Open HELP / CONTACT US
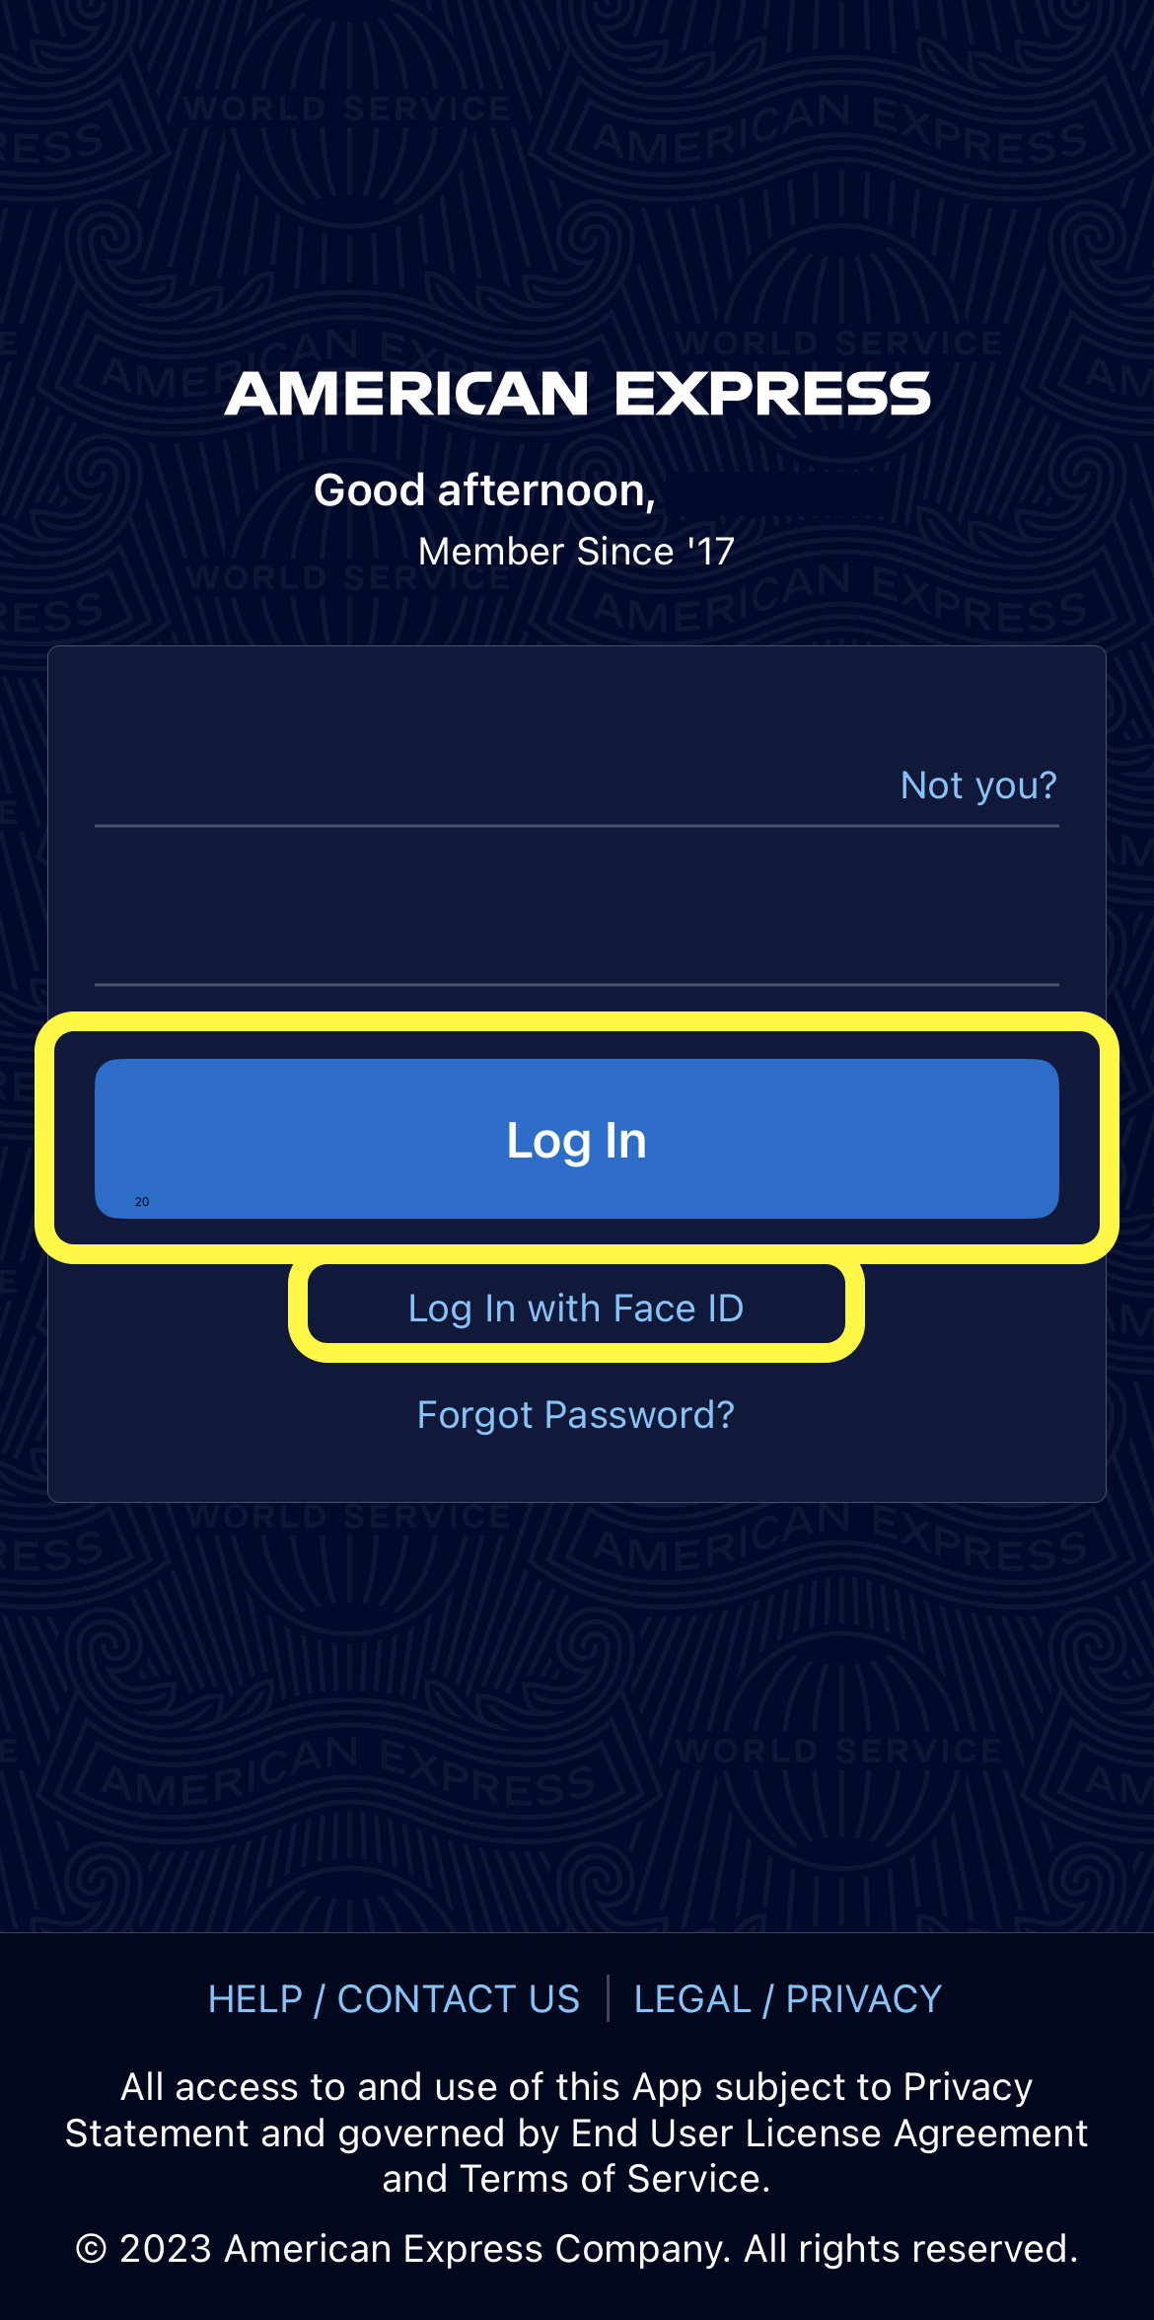This screenshot has width=1154, height=2320. coord(394,1999)
